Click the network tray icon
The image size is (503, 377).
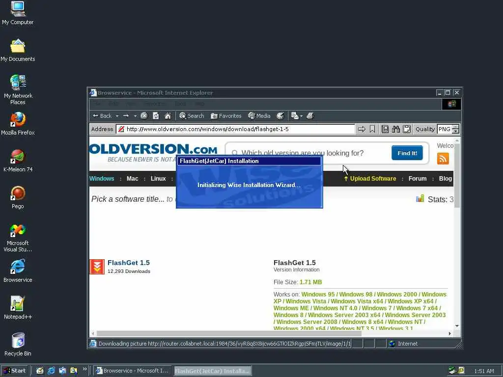point(452,371)
